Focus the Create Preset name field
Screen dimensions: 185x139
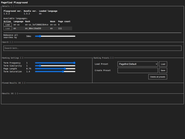point(138,70)
